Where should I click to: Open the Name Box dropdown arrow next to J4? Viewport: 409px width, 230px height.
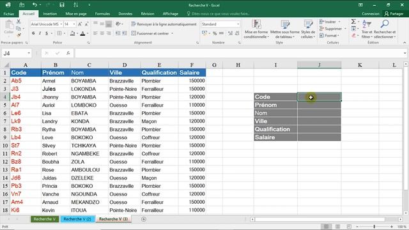coord(29,53)
